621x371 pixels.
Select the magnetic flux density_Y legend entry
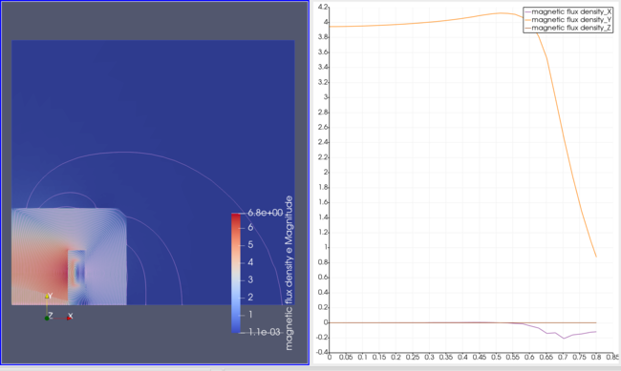click(x=567, y=20)
